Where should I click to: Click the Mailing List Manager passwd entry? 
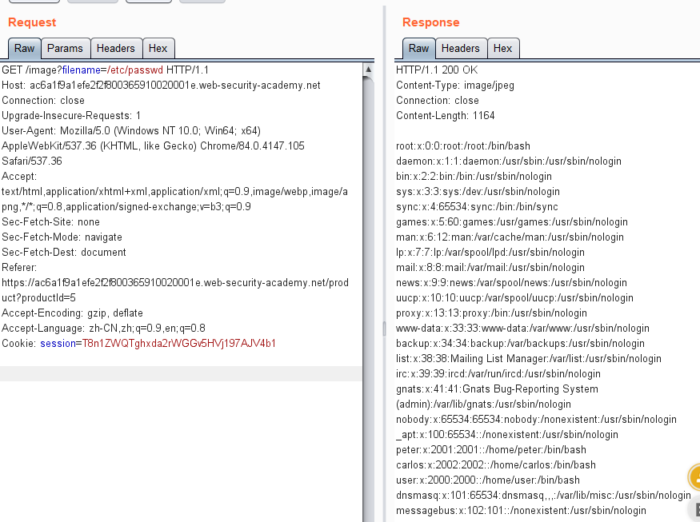(529, 358)
